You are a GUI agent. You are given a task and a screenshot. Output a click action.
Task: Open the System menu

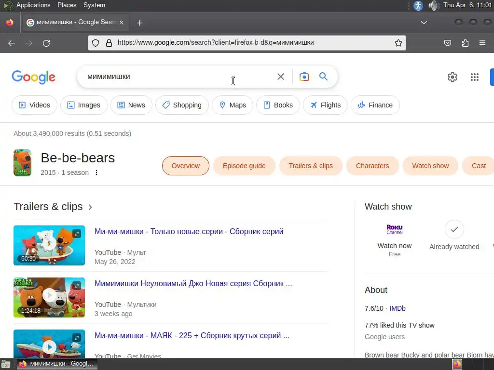pos(94,5)
